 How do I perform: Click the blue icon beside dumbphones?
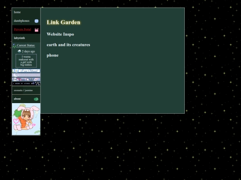(37, 21)
